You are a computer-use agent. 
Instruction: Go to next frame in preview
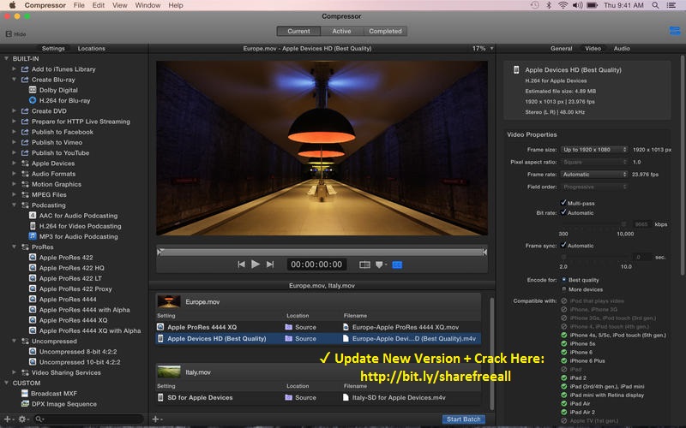click(270, 265)
